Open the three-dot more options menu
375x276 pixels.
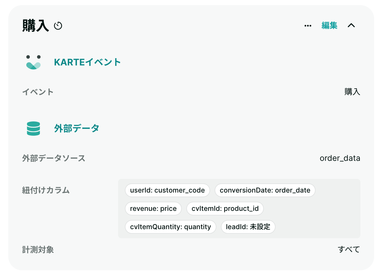(308, 26)
